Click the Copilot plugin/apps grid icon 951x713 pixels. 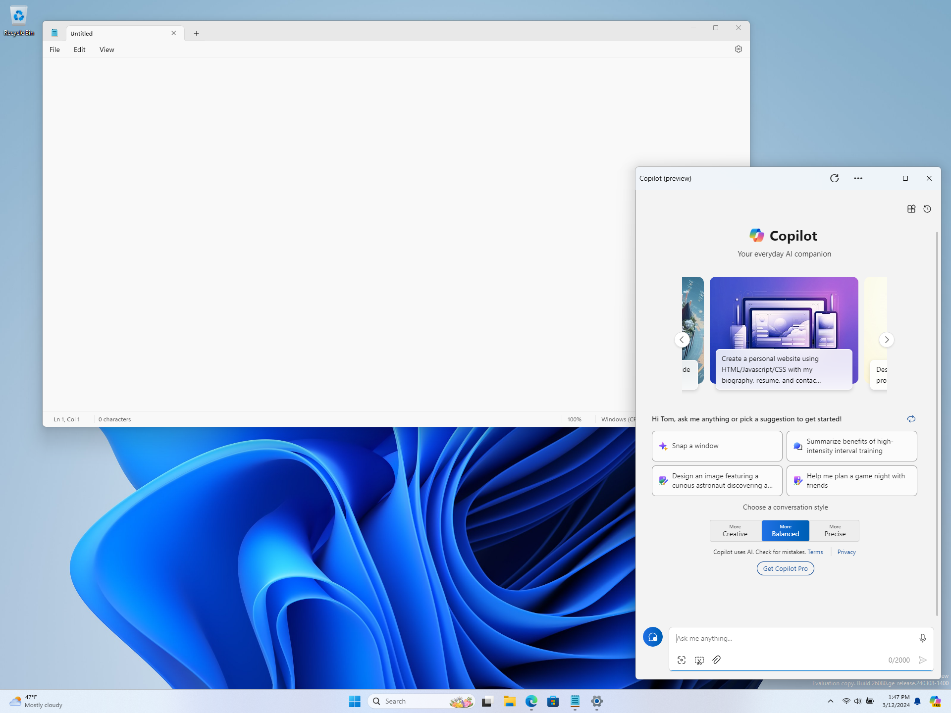coord(911,208)
